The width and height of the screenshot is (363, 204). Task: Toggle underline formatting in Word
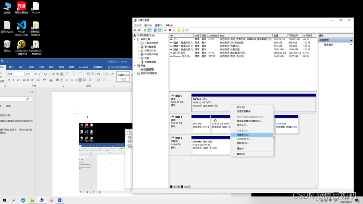(18, 80)
